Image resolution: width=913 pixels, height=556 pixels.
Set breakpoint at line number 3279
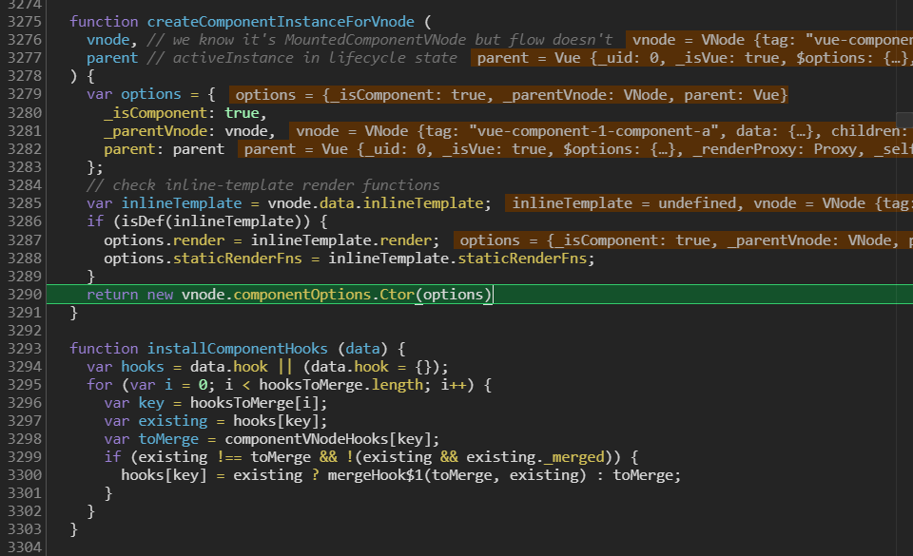coord(25,94)
